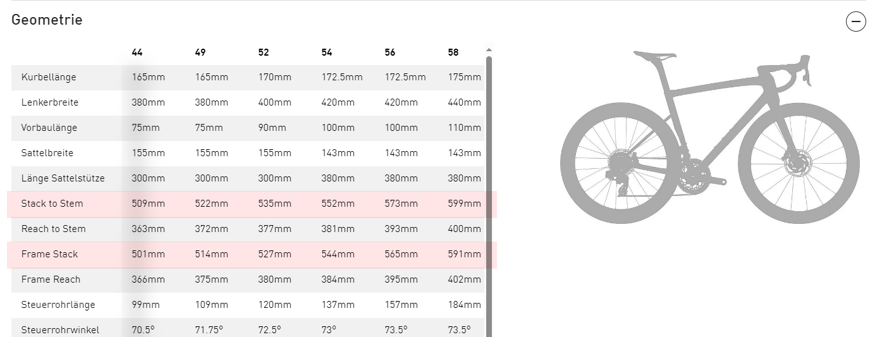
Task: Click the Geometrie section heading
Action: point(47,20)
